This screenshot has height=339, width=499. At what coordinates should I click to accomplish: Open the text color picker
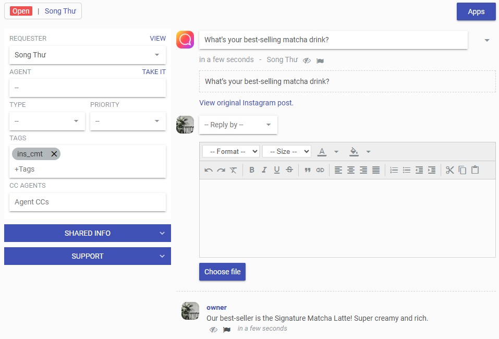pos(322,151)
